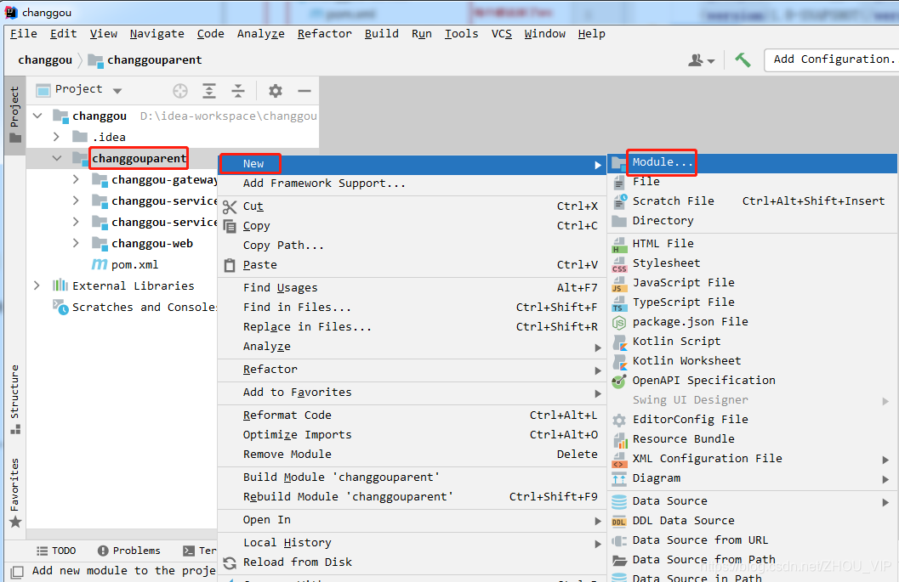Select Directory in the New submenu
The width and height of the screenshot is (899, 582).
click(752, 221)
